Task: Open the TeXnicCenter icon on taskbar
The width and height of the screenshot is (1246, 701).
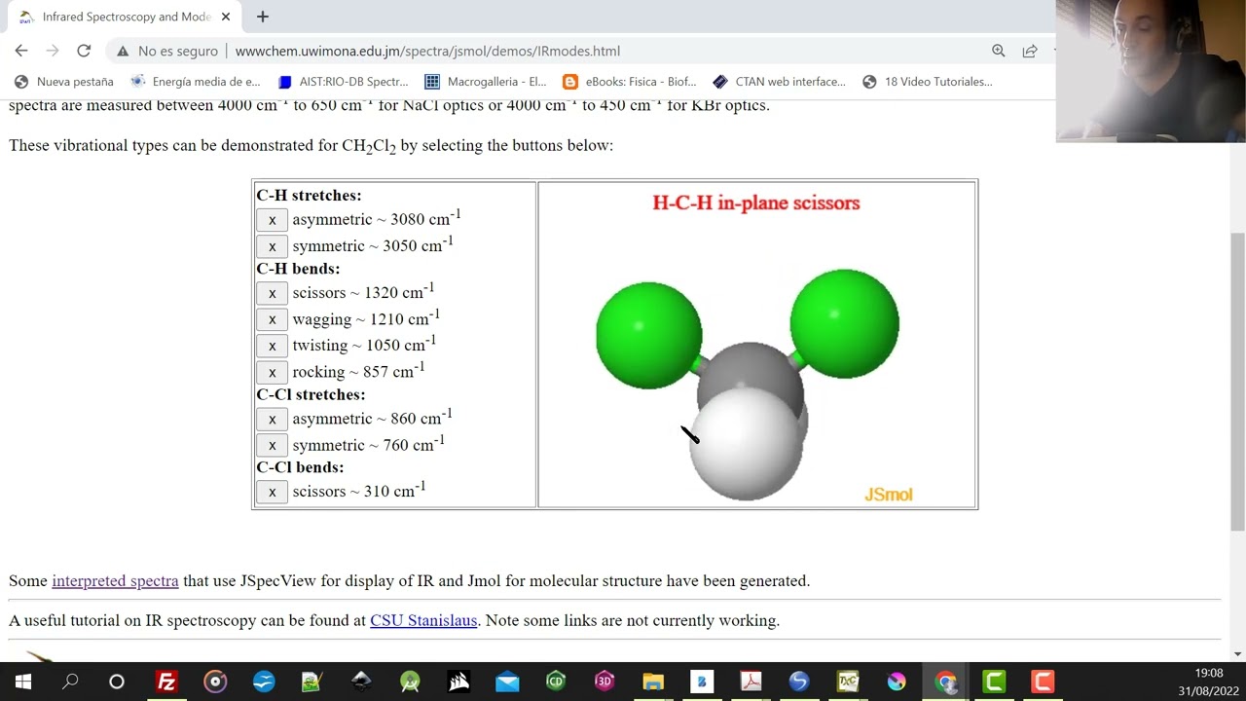Action: 848,682
